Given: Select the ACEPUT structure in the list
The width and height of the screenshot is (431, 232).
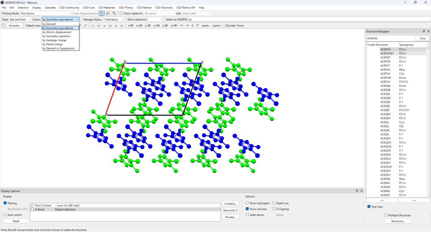Looking at the screenshot, I should pyautogui.click(x=386, y=66).
